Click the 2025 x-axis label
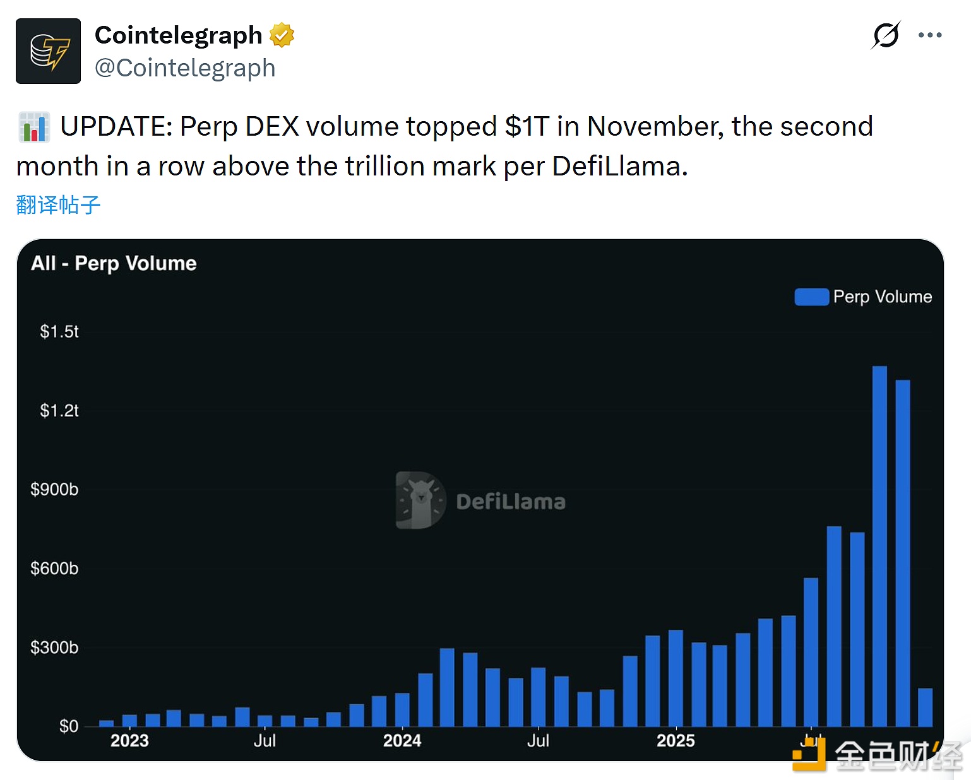 [x=676, y=741]
